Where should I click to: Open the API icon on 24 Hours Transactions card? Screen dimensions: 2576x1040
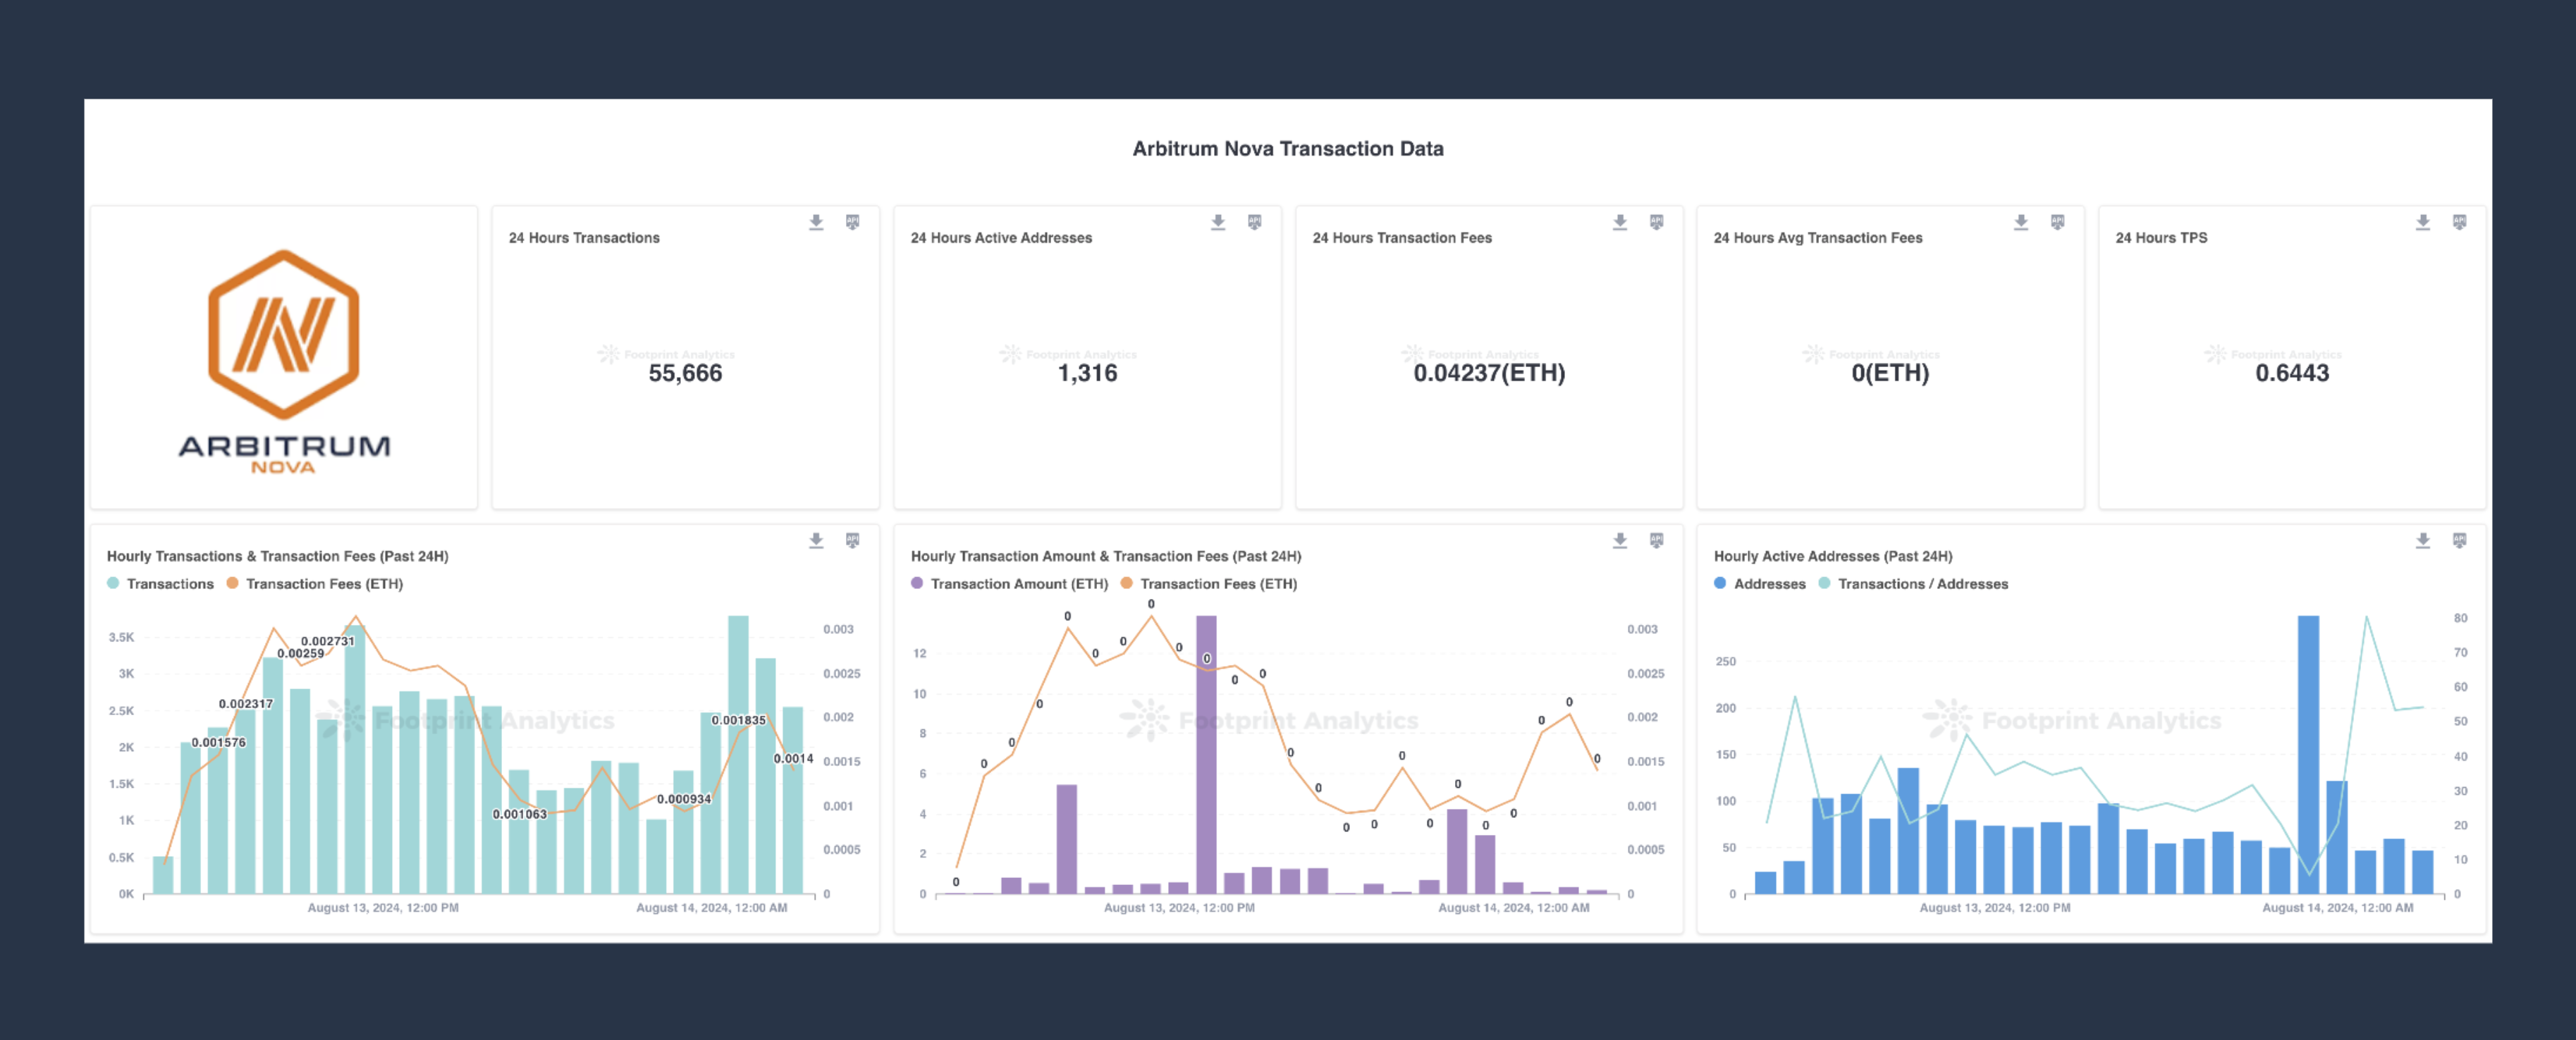[852, 222]
